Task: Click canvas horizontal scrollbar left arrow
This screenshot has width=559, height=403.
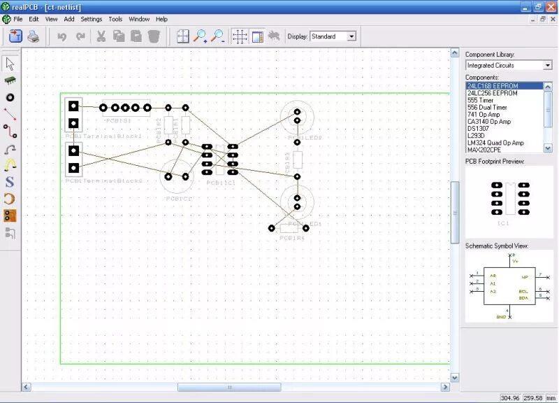Action: 27,387
